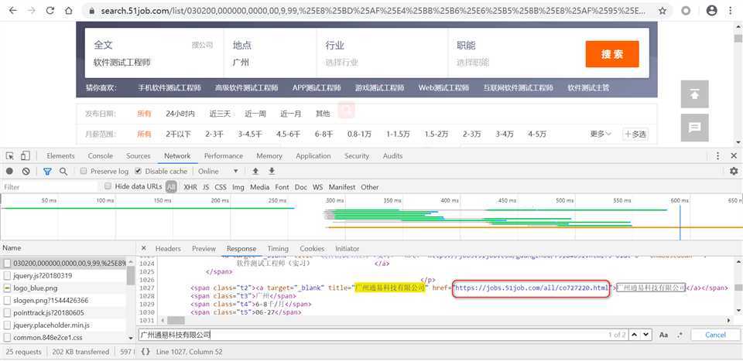Viewport: 743px width, 361px height.
Task: Reload the page with refresh icon
Action: [50, 10]
